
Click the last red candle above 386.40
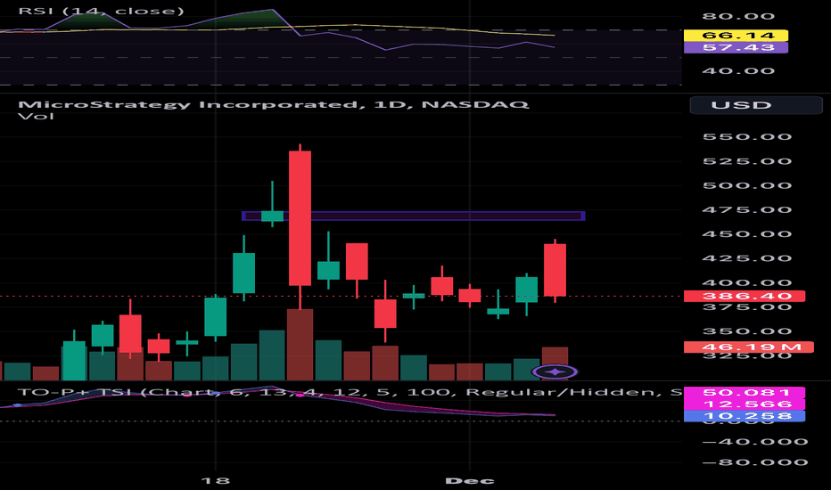point(555,270)
